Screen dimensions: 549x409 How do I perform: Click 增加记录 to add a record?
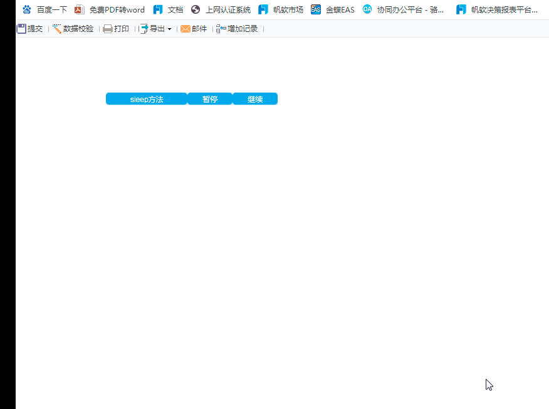click(237, 29)
